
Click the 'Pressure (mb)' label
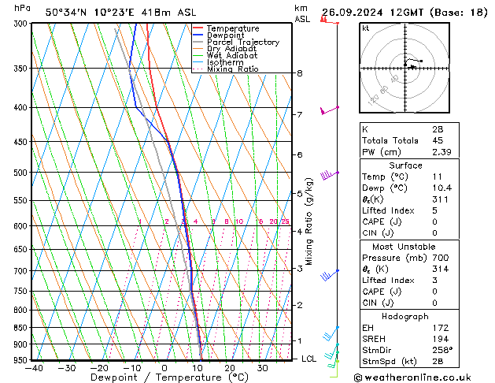[x=394, y=258]
